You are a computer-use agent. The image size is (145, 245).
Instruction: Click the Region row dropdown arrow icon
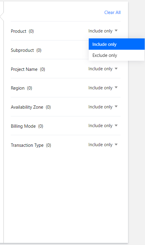tap(116, 88)
